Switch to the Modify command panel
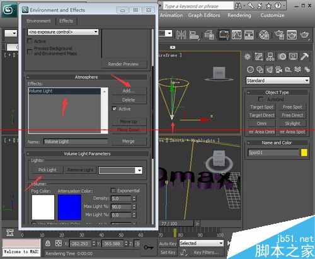The height and width of the screenshot is (259, 315). 259,57
